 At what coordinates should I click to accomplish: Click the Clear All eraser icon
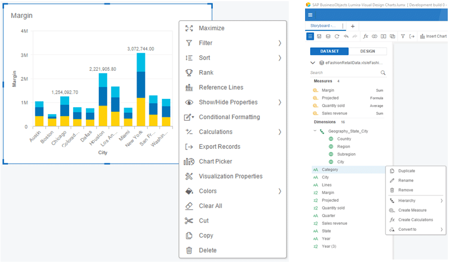[x=189, y=206]
